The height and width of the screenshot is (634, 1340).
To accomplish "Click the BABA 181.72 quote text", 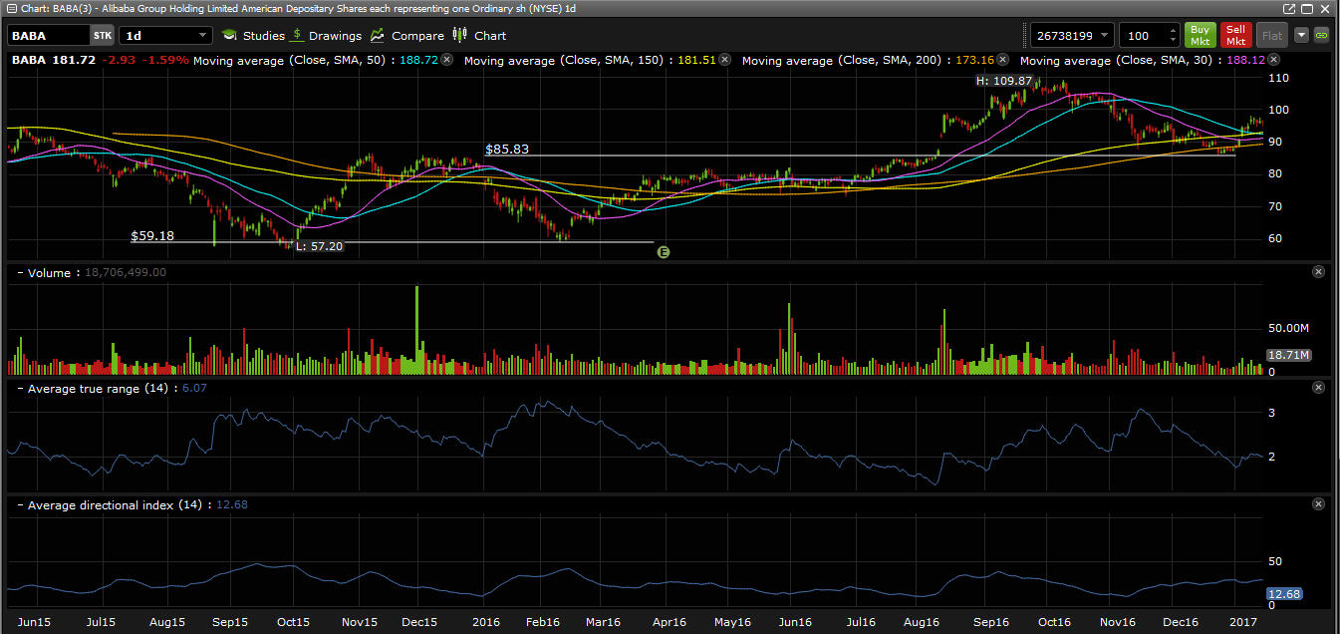I will (x=54, y=61).
